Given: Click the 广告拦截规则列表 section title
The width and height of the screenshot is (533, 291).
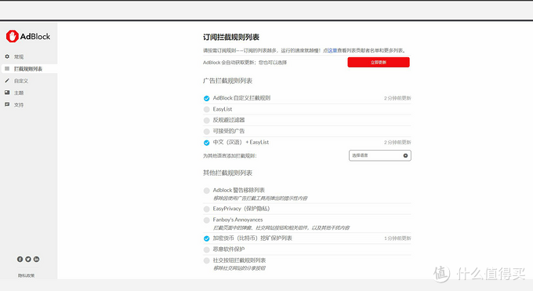Looking at the screenshot, I should coord(227,81).
